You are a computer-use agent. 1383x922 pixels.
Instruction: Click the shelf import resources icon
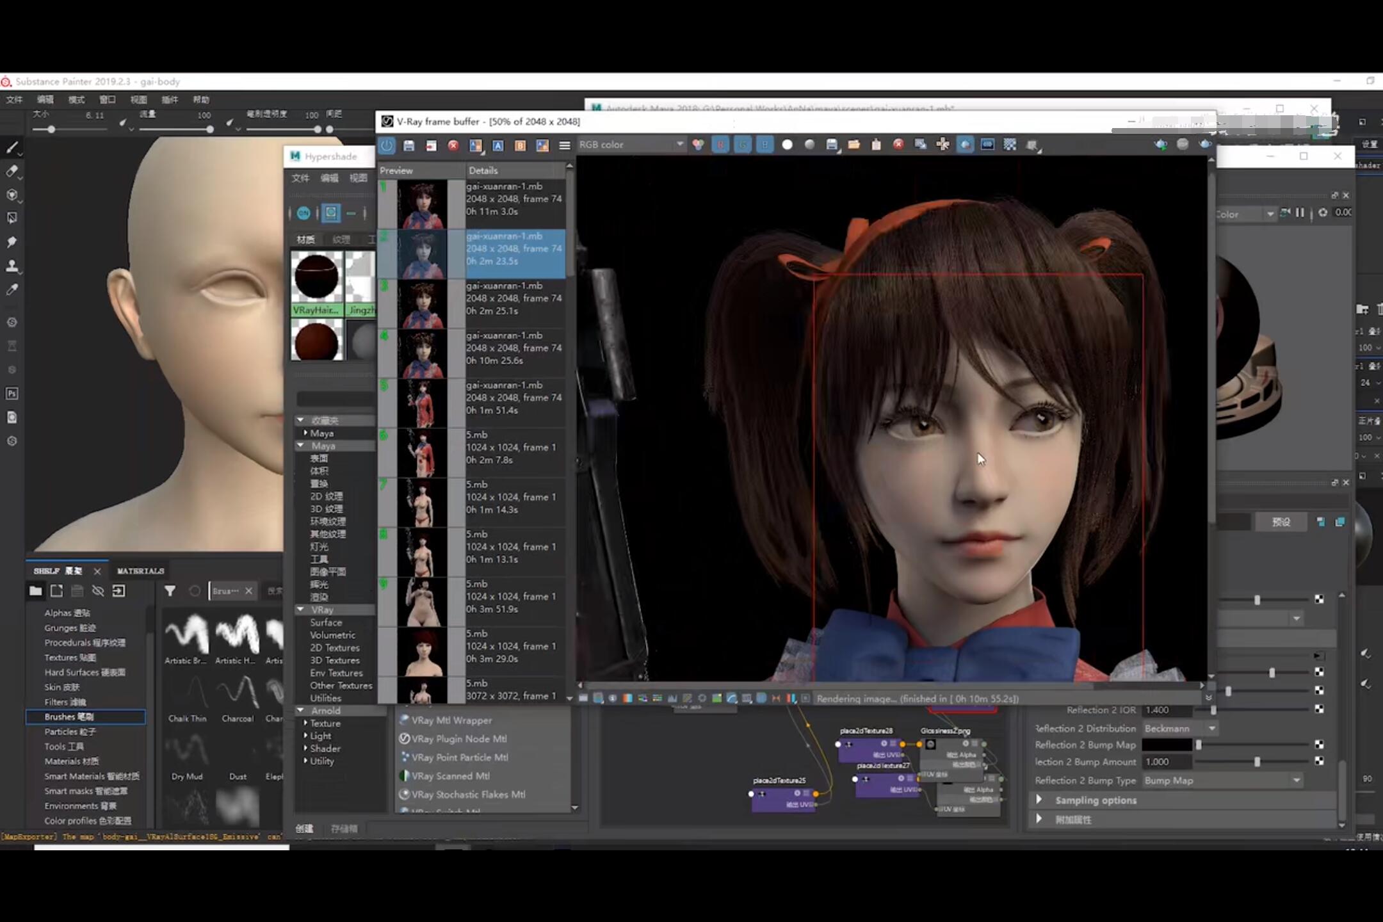click(119, 591)
